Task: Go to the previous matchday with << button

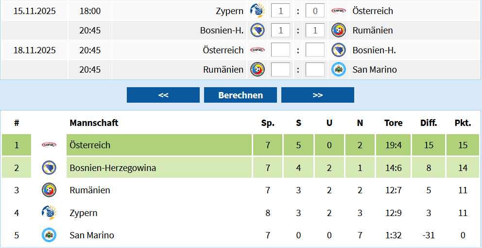Action: (x=163, y=95)
